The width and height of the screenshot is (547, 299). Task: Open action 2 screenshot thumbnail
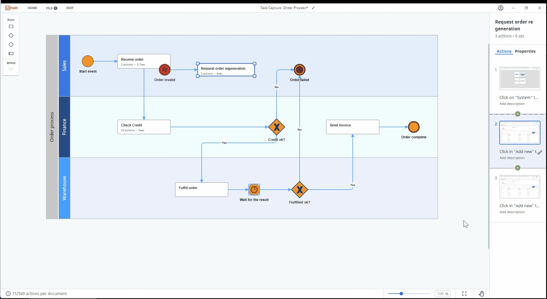520,133
